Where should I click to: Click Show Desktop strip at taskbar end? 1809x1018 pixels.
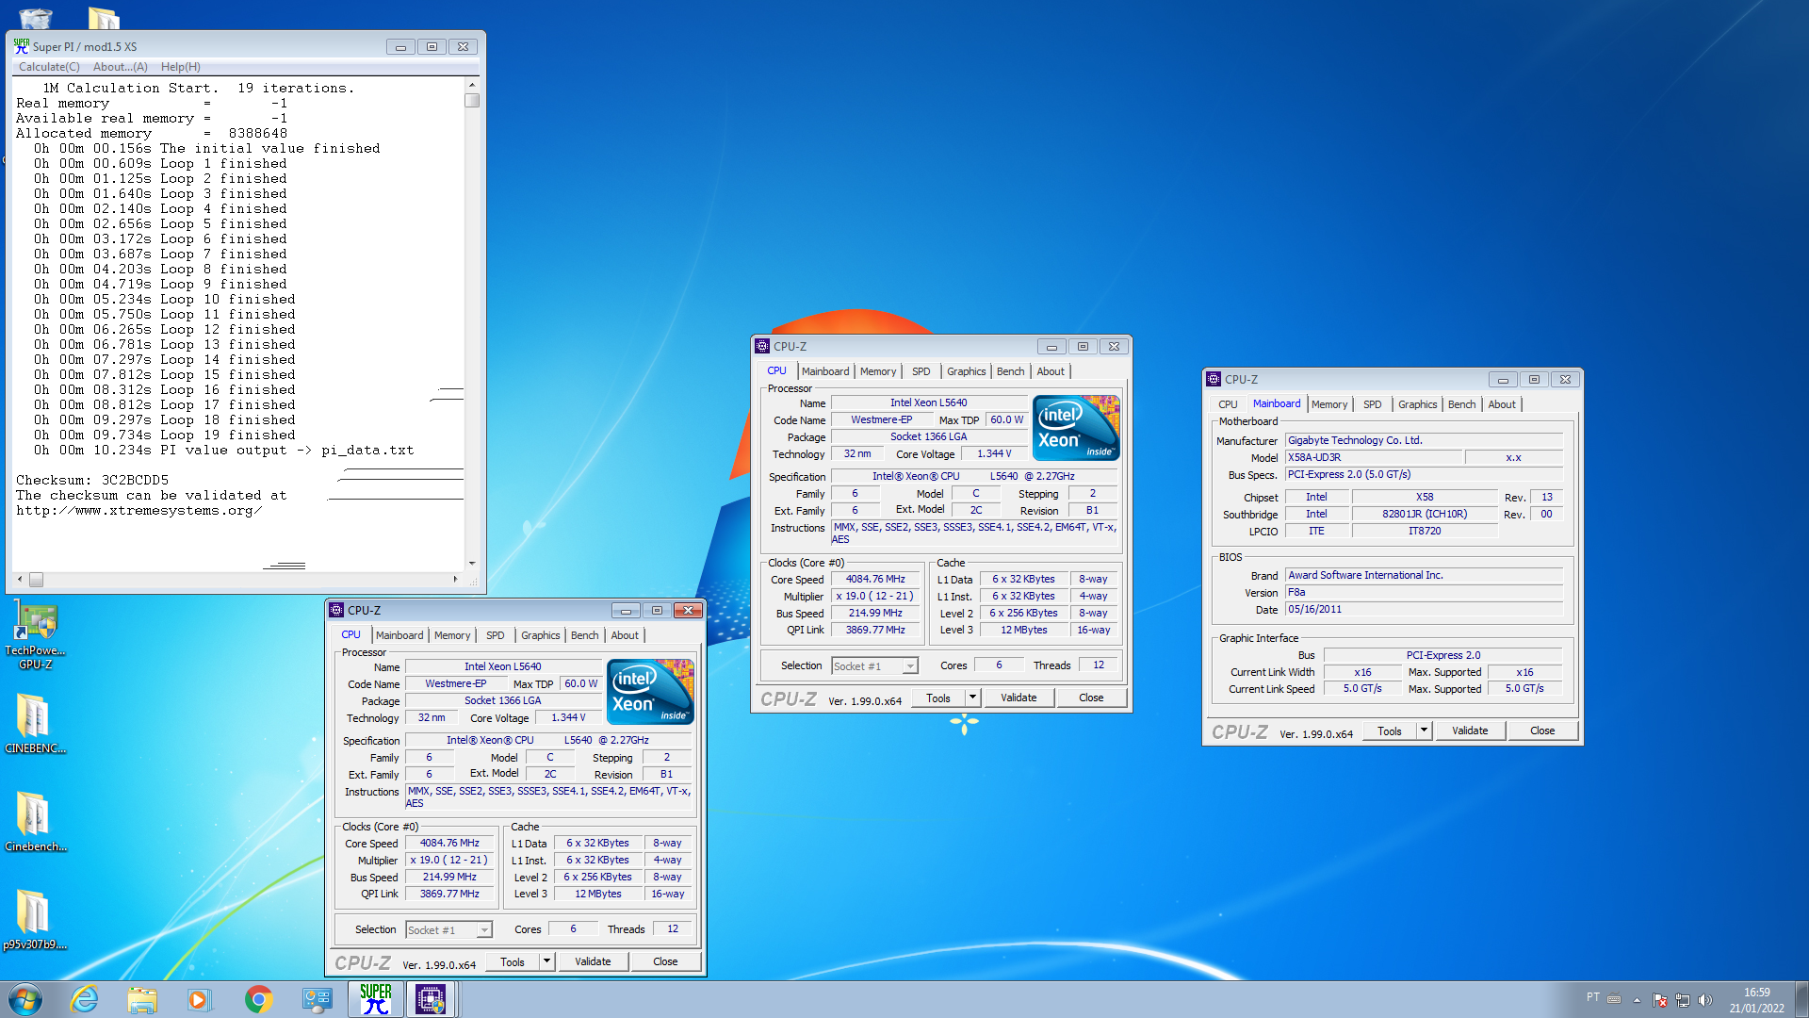pyautogui.click(x=1802, y=999)
